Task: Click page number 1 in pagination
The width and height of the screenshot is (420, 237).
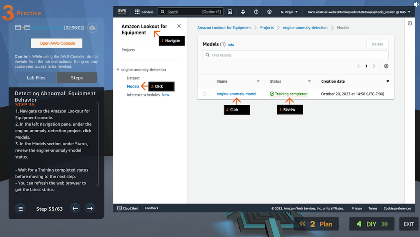Action: click(x=366, y=66)
